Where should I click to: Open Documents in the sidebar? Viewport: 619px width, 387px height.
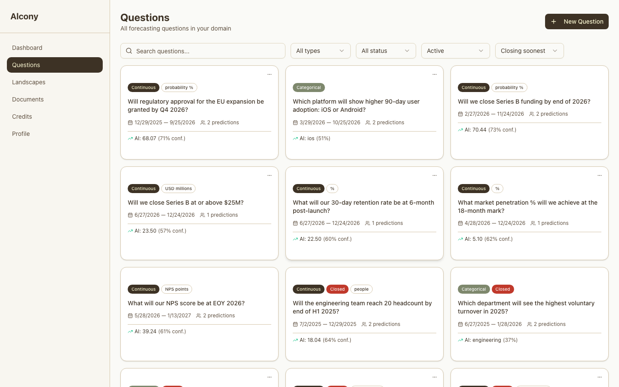(x=55, y=99)
